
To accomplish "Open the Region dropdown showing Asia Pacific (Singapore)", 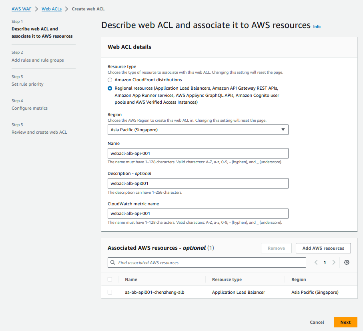I will click(198, 130).
